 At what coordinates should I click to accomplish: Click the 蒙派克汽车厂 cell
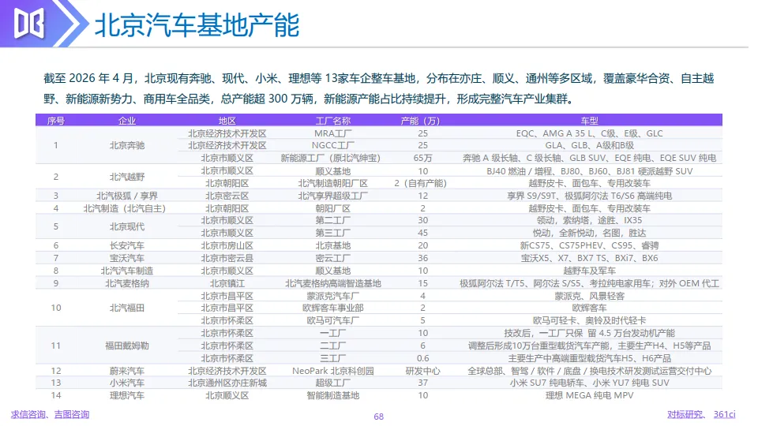coord(332,296)
